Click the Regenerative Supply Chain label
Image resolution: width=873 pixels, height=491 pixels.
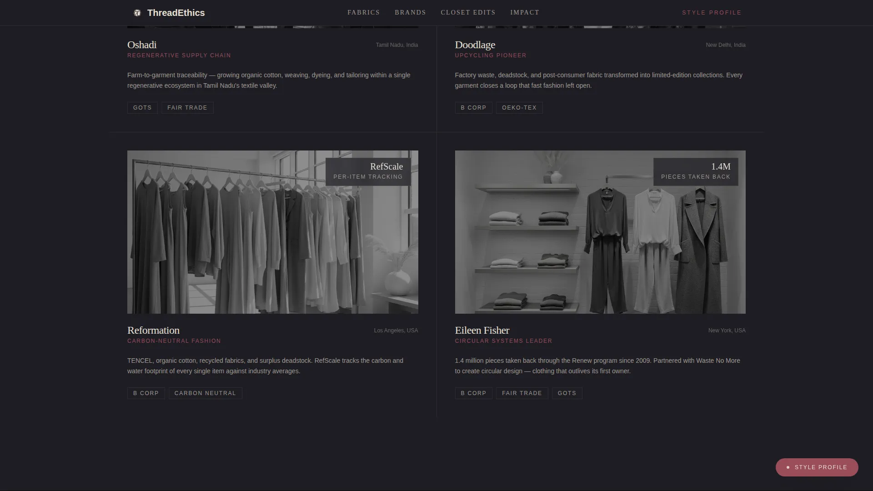click(x=179, y=55)
